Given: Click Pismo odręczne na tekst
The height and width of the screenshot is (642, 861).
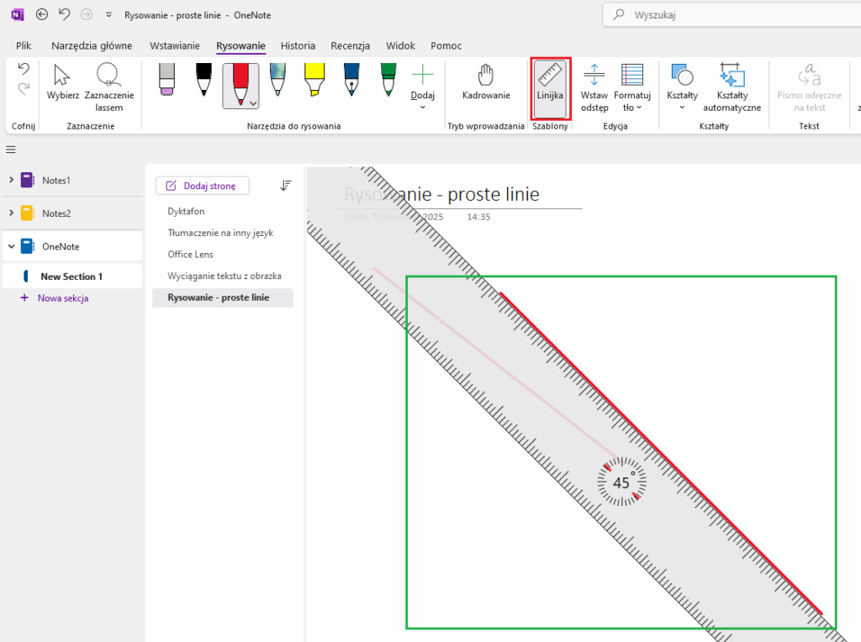Looking at the screenshot, I should click(809, 87).
